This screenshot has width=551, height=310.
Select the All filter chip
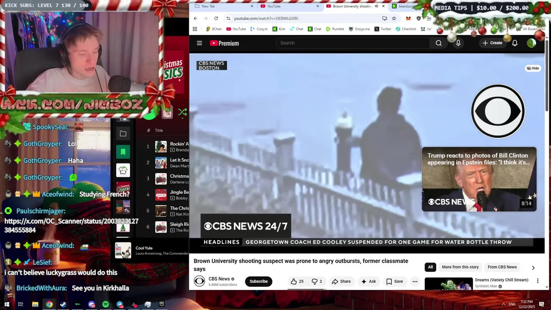pos(430,267)
